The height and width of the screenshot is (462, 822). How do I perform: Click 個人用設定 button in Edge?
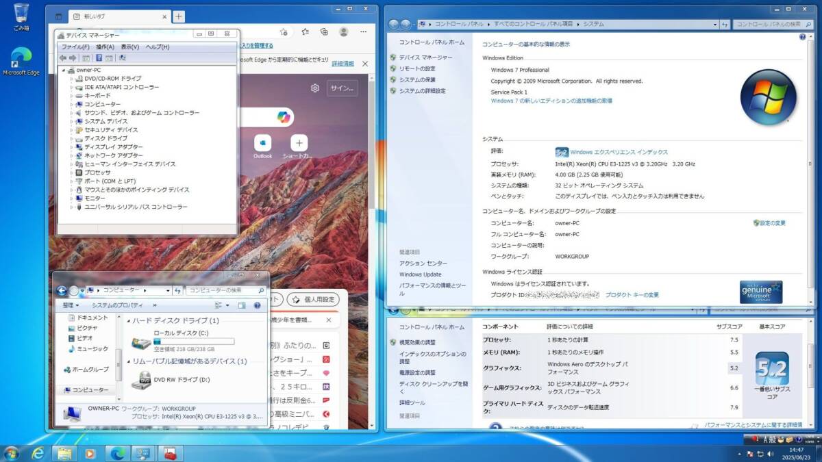pos(313,299)
